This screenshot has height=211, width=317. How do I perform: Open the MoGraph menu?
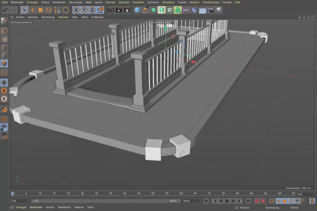(x=124, y=2)
